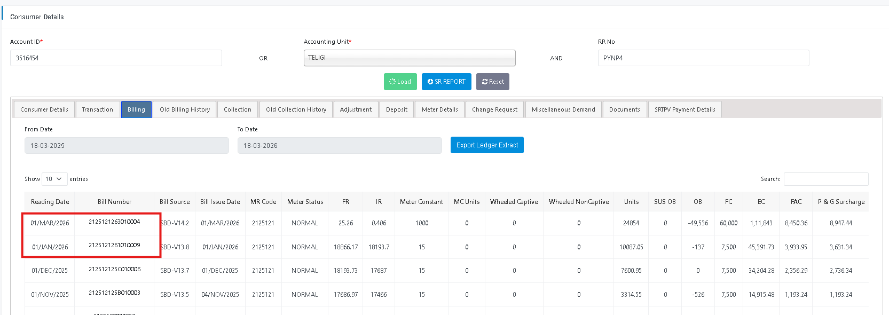
Task: Click the Export Ledger Extract button
Action: point(487,145)
